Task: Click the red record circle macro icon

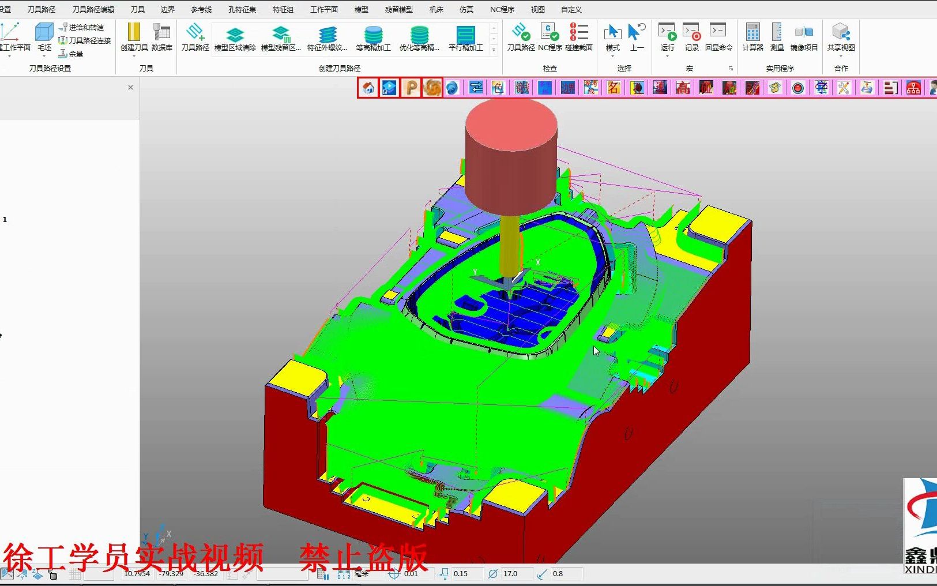Action: pyautogui.click(x=798, y=88)
